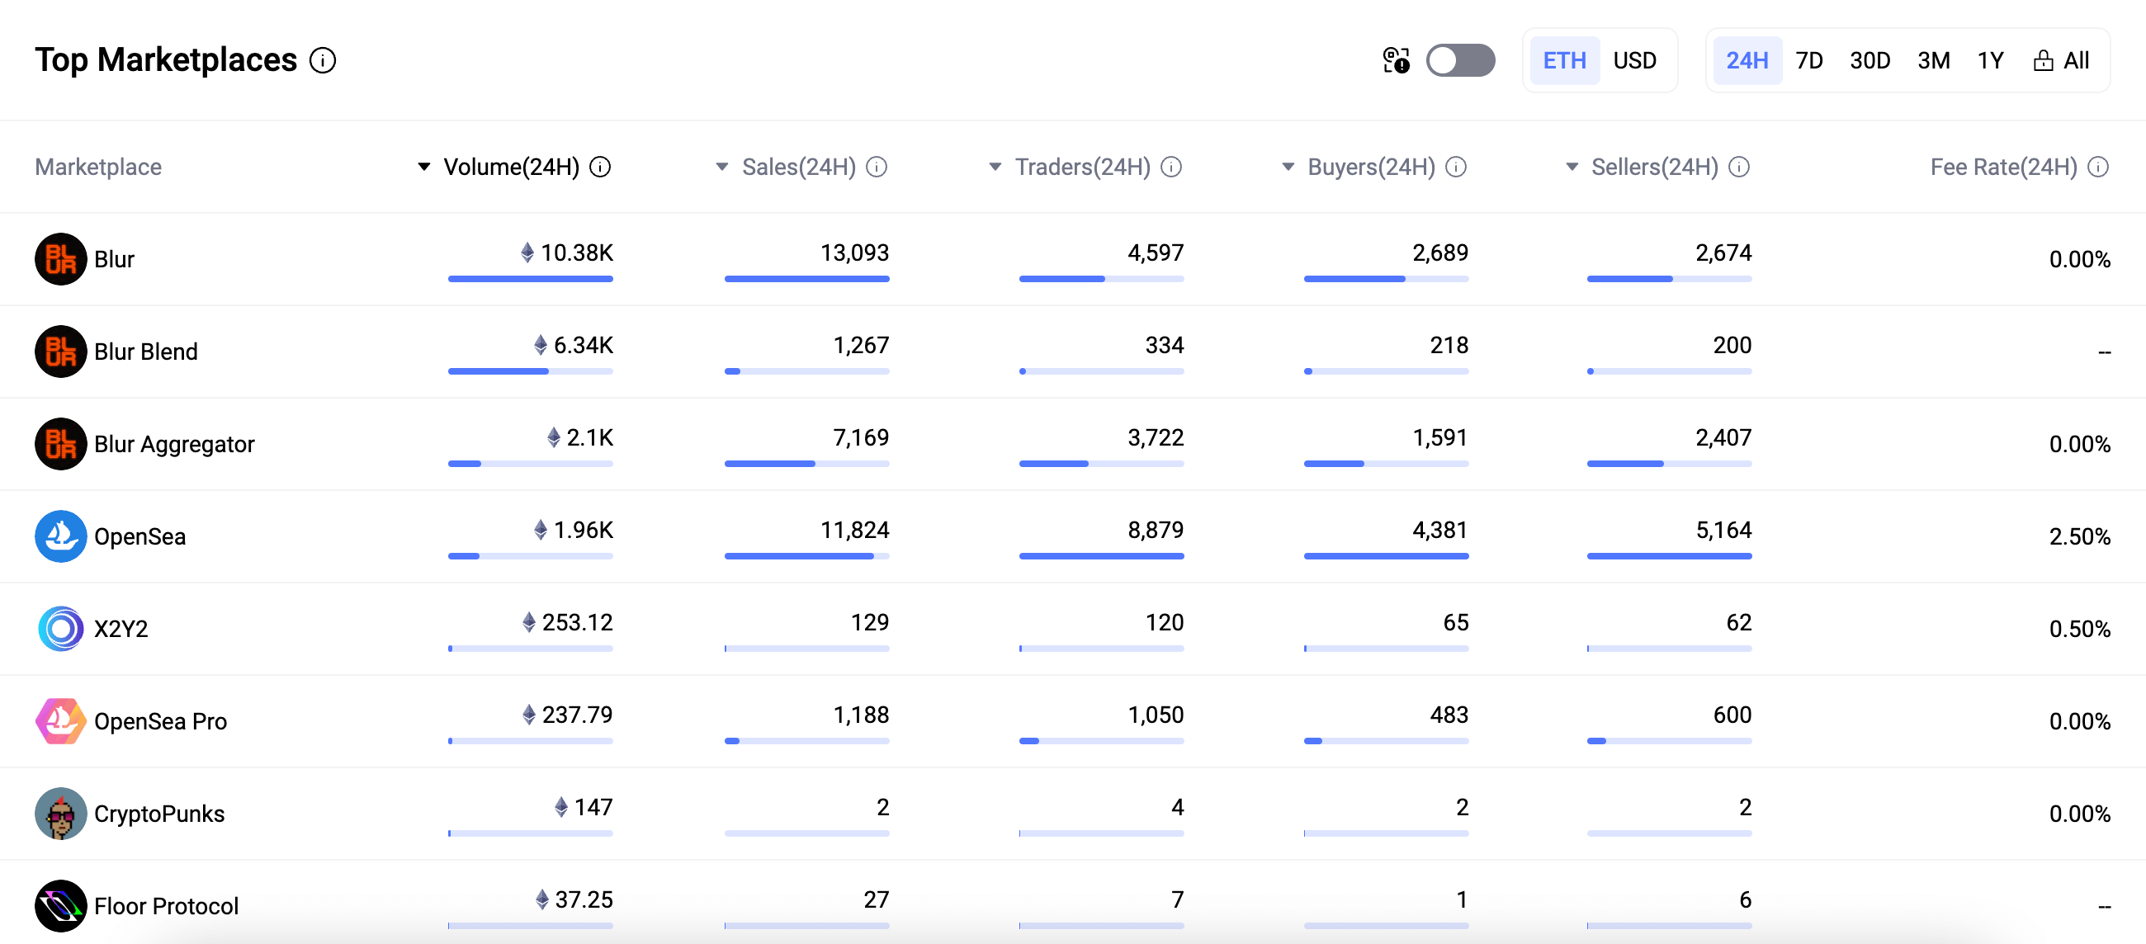The height and width of the screenshot is (944, 2146).
Task: Toggle the wash trading filter switch
Action: (x=1460, y=61)
